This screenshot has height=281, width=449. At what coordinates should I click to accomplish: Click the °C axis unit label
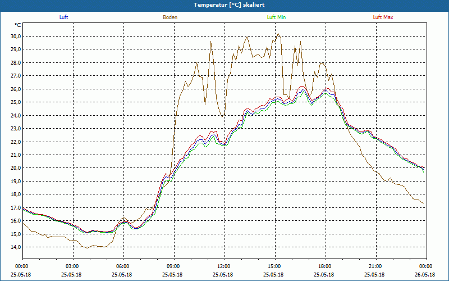tap(18, 25)
